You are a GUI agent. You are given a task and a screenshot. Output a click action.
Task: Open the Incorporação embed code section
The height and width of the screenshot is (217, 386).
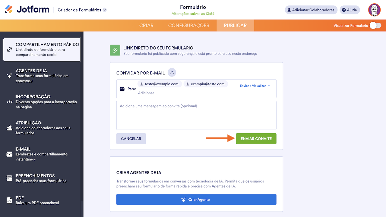point(42,102)
